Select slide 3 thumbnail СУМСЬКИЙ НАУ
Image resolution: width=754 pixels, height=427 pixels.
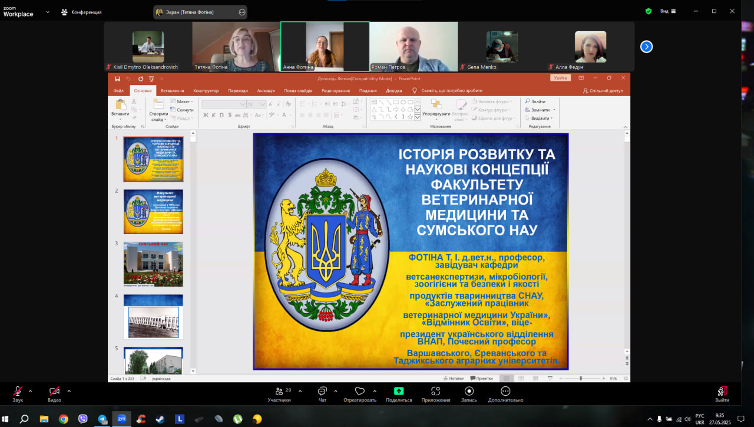[153, 264]
